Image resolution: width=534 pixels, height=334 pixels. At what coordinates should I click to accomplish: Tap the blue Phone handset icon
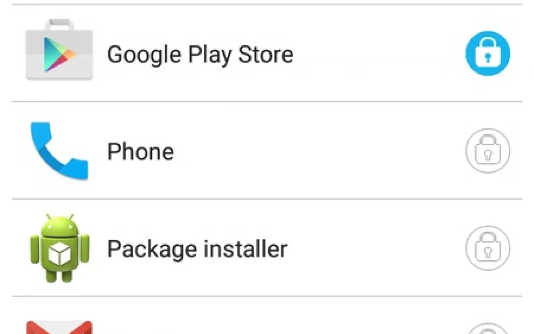[x=59, y=150]
